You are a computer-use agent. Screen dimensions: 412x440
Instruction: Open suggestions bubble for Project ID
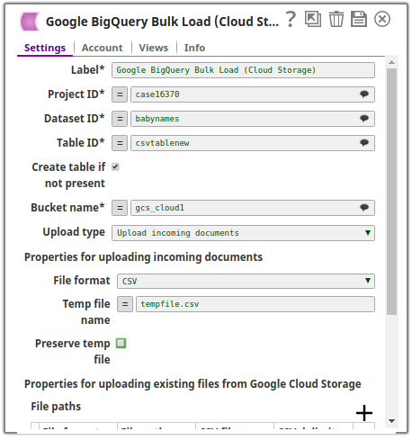click(x=364, y=94)
